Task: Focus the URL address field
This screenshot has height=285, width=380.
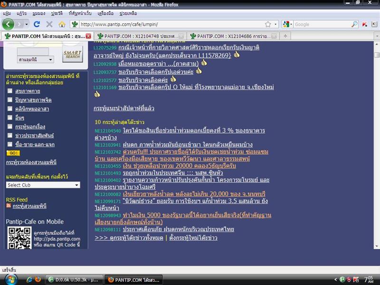Action: 171,24
